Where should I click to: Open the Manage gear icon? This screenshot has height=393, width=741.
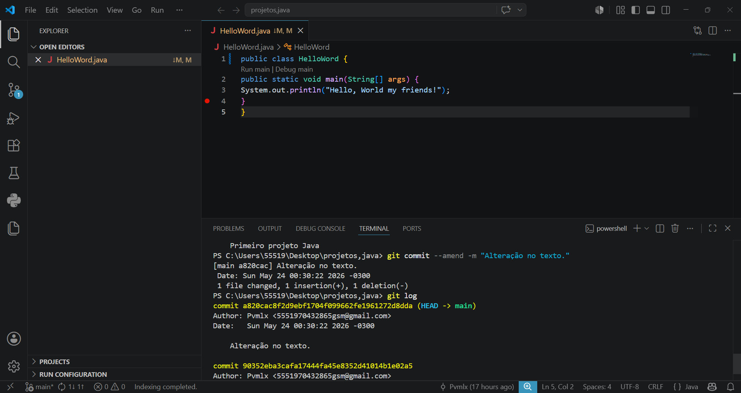pyautogui.click(x=14, y=366)
